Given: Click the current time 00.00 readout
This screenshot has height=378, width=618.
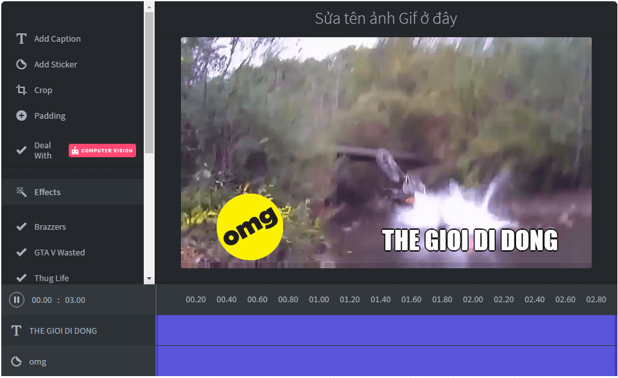Looking at the screenshot, I should 42,300.
